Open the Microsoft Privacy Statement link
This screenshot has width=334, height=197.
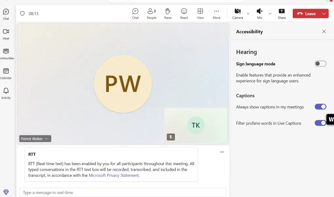pyautogui.click(x=113, y=175)
